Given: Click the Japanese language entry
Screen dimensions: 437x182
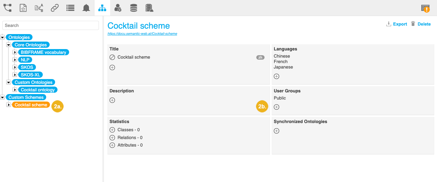Looking at the screenshot, I should [x=283, y=67].
